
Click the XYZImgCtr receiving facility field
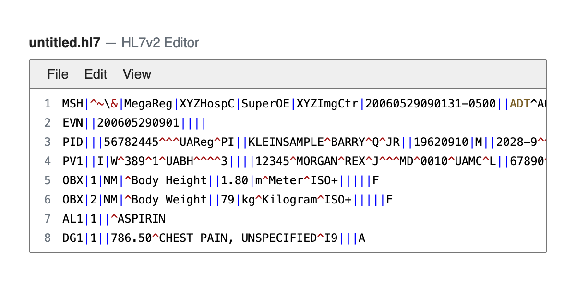329,104
